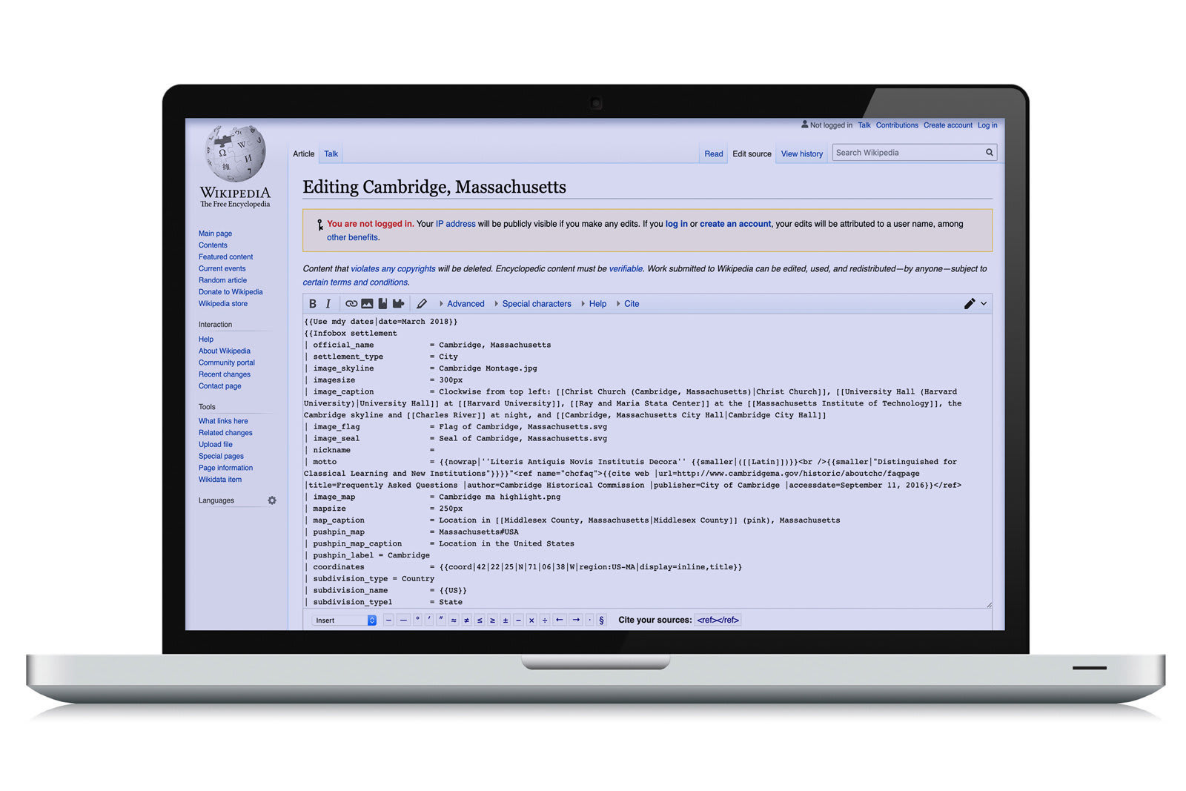Expand the Cite toolbar section
The height and width of the screenshot is (791, 1186).
[628, 304]
